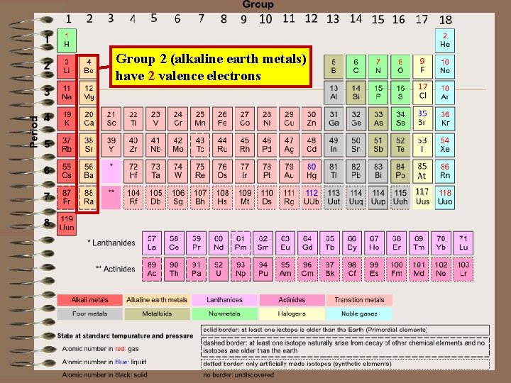Click the double-asterisk actinide placeholder cell

click(111, 197)
